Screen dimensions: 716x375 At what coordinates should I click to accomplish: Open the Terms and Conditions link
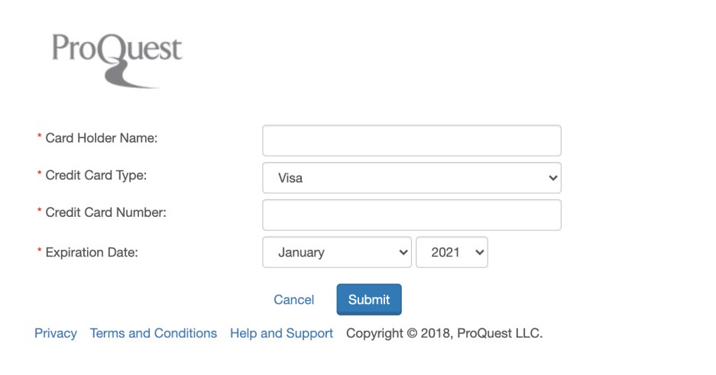[x=154, y=334]
